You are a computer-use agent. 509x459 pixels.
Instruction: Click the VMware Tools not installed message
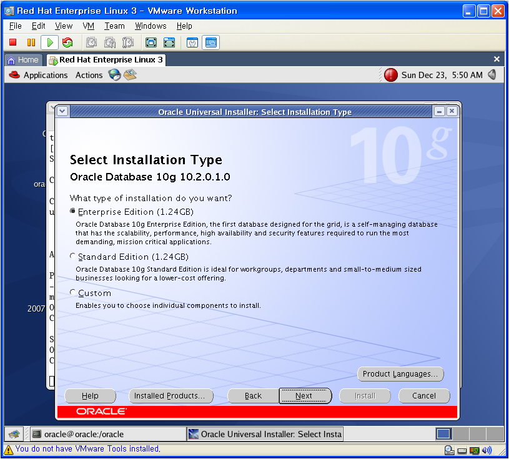point(88,449)
